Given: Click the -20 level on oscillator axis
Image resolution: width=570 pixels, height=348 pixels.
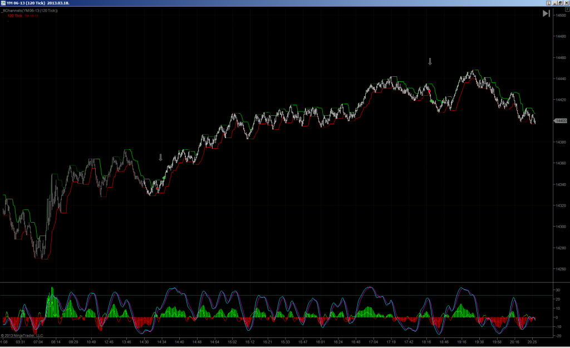Looking at the screenshot, I should pyautogui.click(x=558, y=336).
